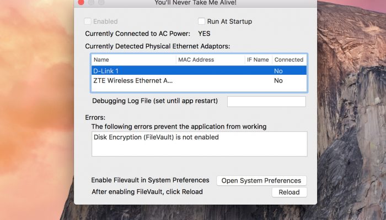
Task: Select the ZTE Wireless Ethernet adaptor row
Action: pyautogui.click(x=199, y=80)
